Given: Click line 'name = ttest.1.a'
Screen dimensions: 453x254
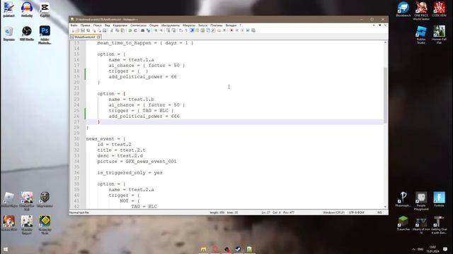Looking at the screenshot, I should (131, 60).
